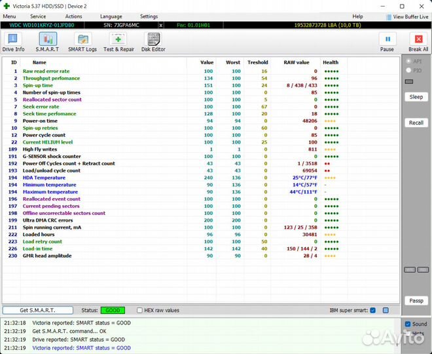The image size is (432, 354).
Task: Select the S.M.A.R.T toolbar icon
Action: (x=48, y=43)
